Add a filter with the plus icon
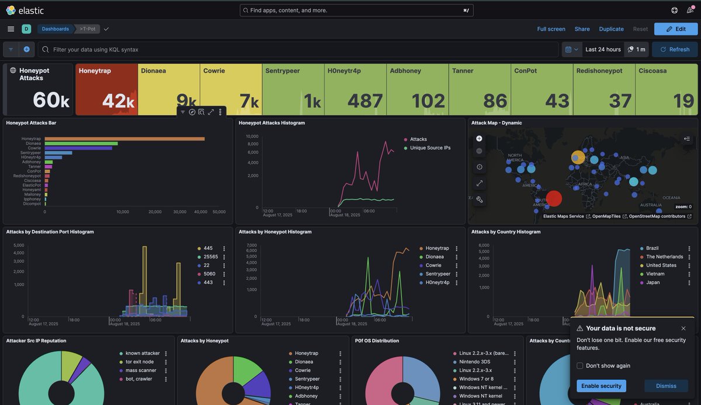 pos(26,50)
